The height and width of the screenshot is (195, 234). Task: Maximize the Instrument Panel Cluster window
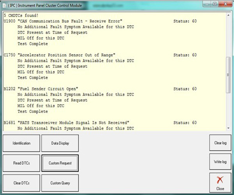click(x=214, y=4)
